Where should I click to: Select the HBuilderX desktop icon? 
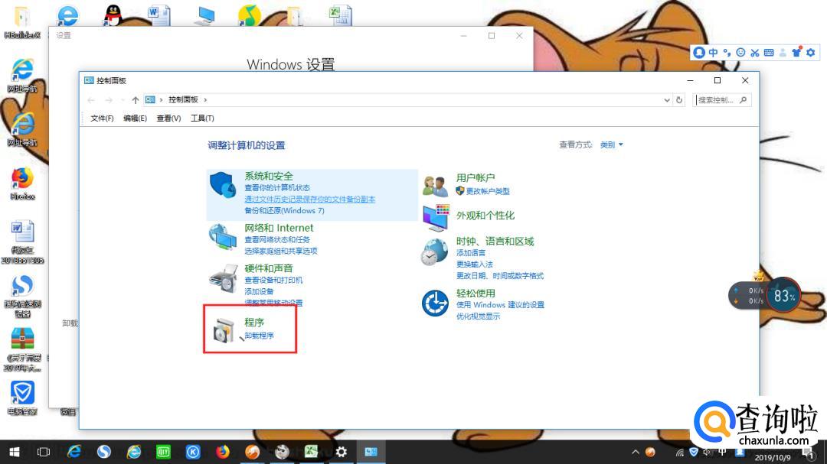22,22
